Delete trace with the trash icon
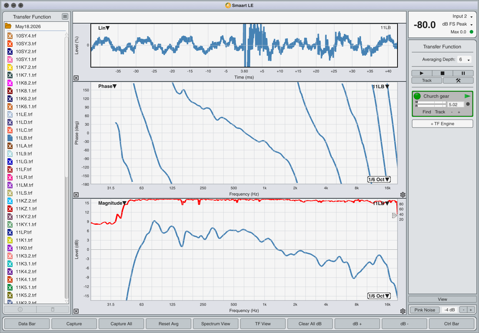The width and height of the screenshot is (479, 333). coord(53,309)
